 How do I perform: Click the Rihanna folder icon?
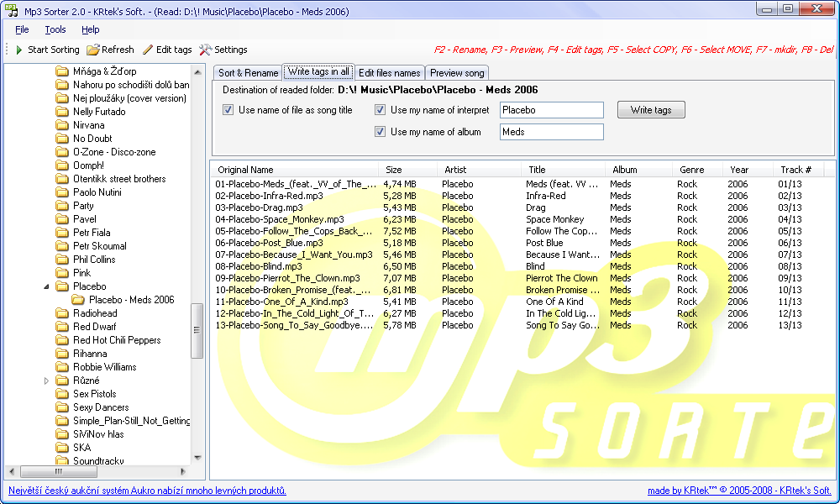(x=62, y=354)
